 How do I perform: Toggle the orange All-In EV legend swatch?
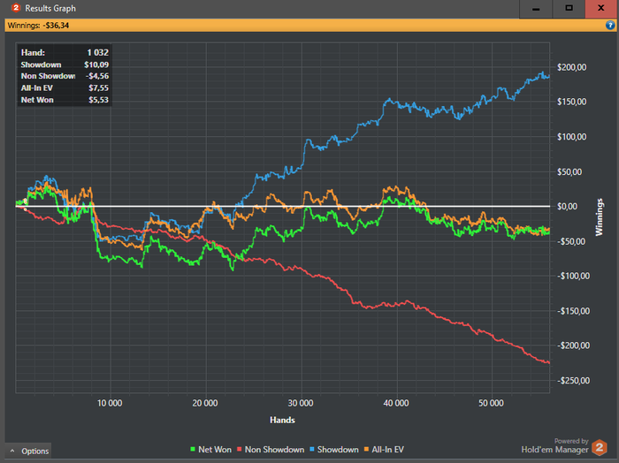366,449
